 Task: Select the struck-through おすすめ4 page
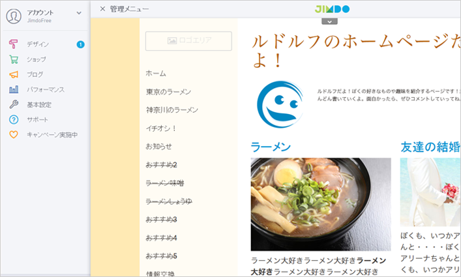(162, 238)
